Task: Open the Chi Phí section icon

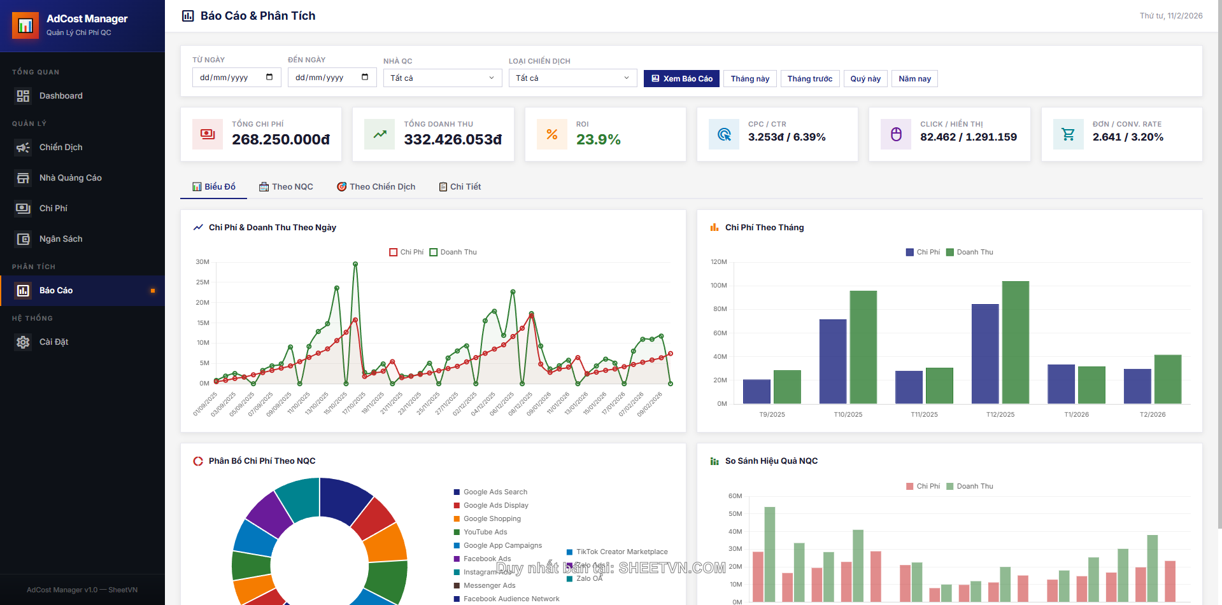Action: coord(23,208)
